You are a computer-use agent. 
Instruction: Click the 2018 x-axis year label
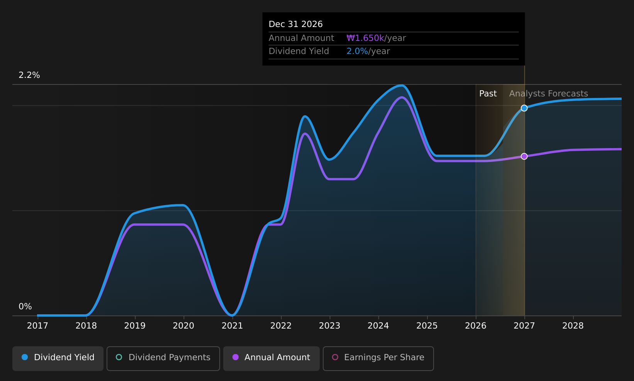click(86, 326)
